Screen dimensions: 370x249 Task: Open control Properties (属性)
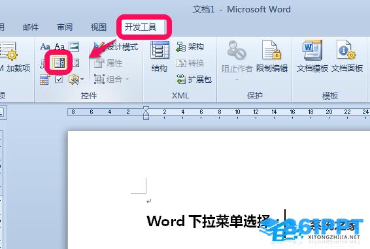point(108,63)
